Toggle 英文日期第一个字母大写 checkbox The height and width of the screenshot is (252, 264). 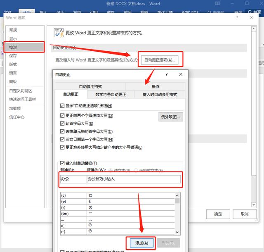62,139
